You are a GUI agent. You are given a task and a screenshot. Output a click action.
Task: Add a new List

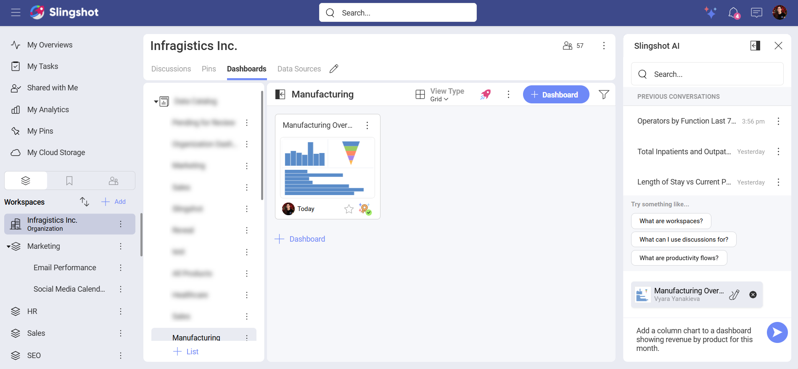[x=186, y=352]
